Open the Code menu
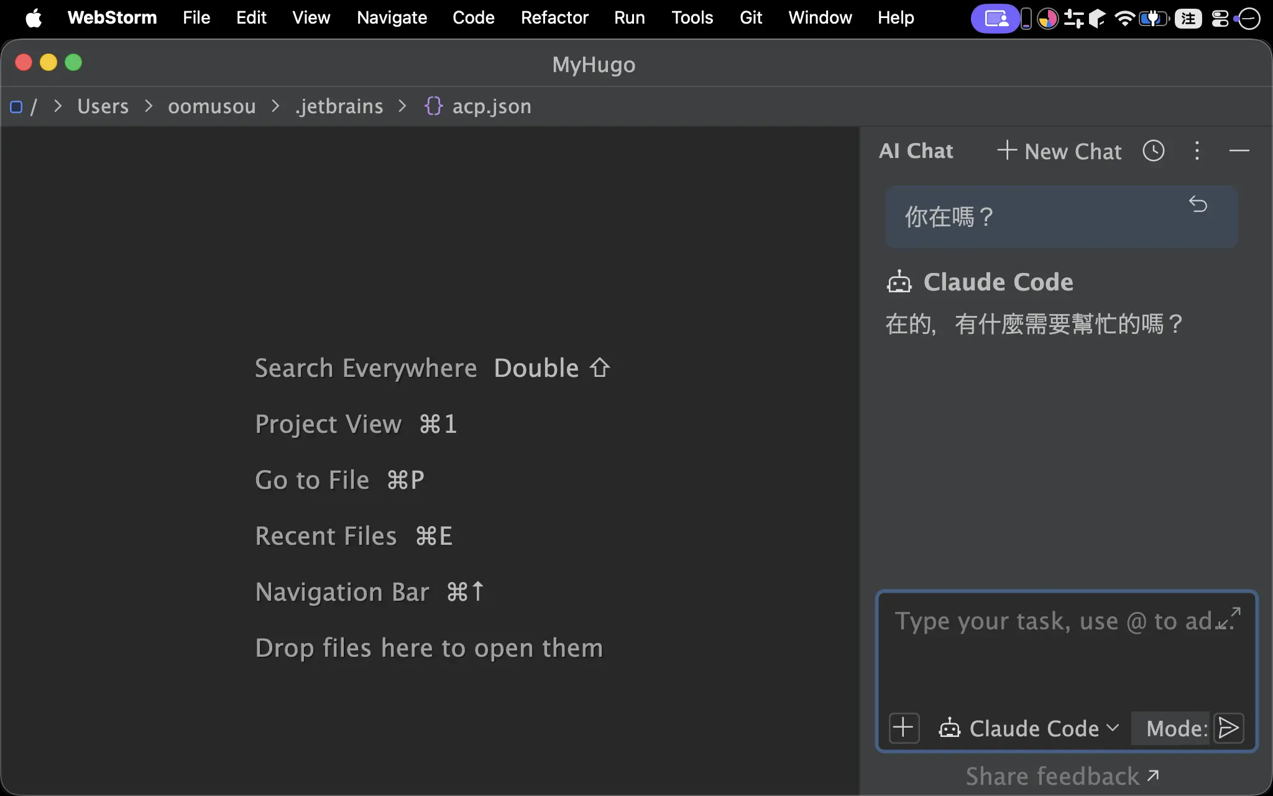The height and width of the screenshot is (796, 1273). pyautogui.click(x=474, y=17)
